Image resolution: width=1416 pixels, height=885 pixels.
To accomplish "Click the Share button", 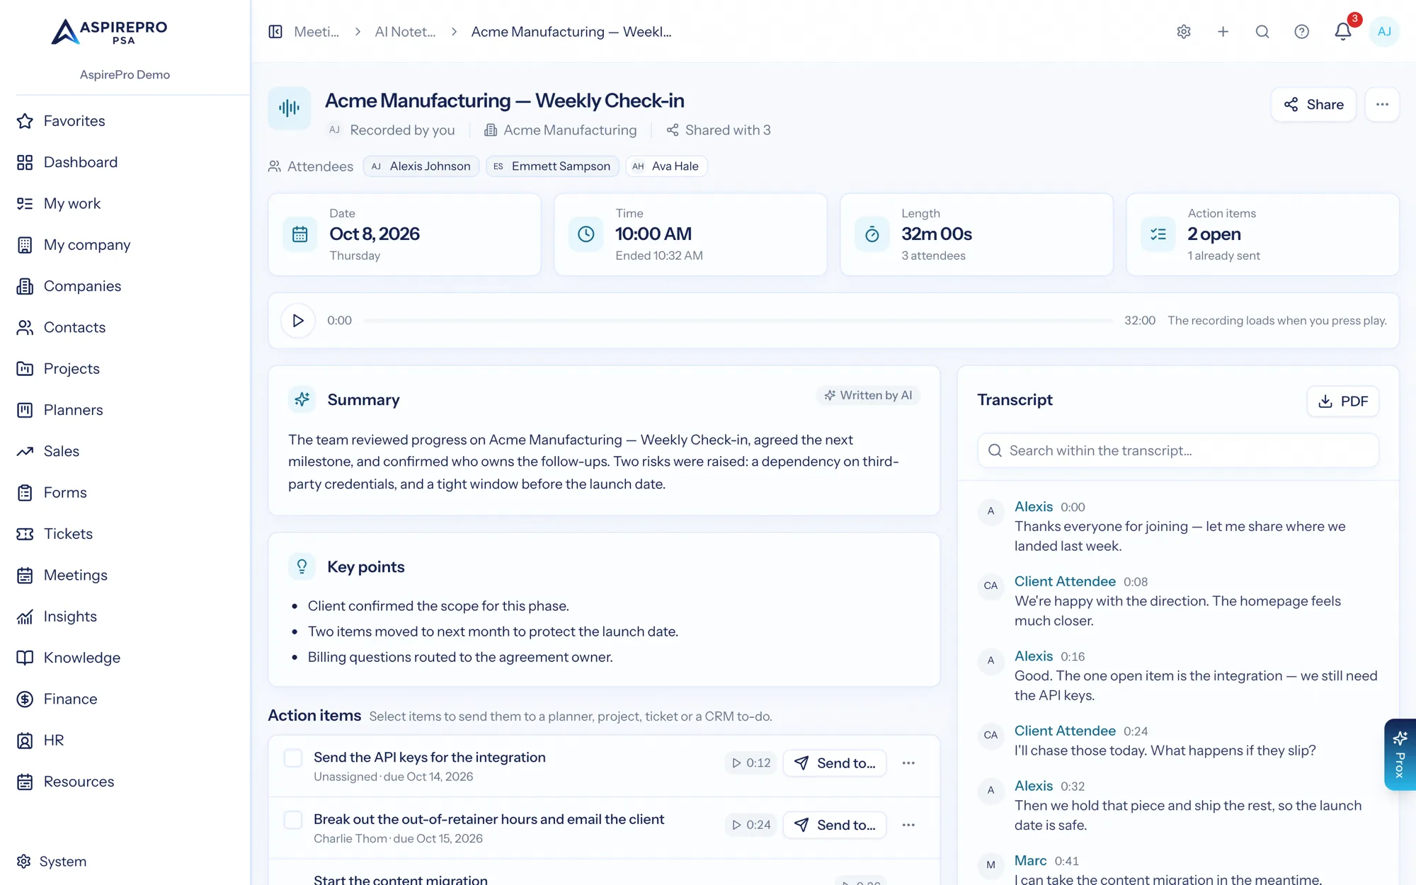I will point(1313,105).
